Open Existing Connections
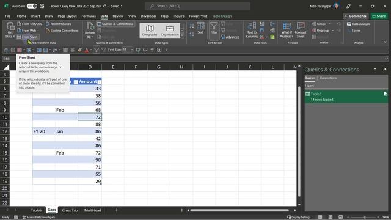 click(x=62, y=31)
